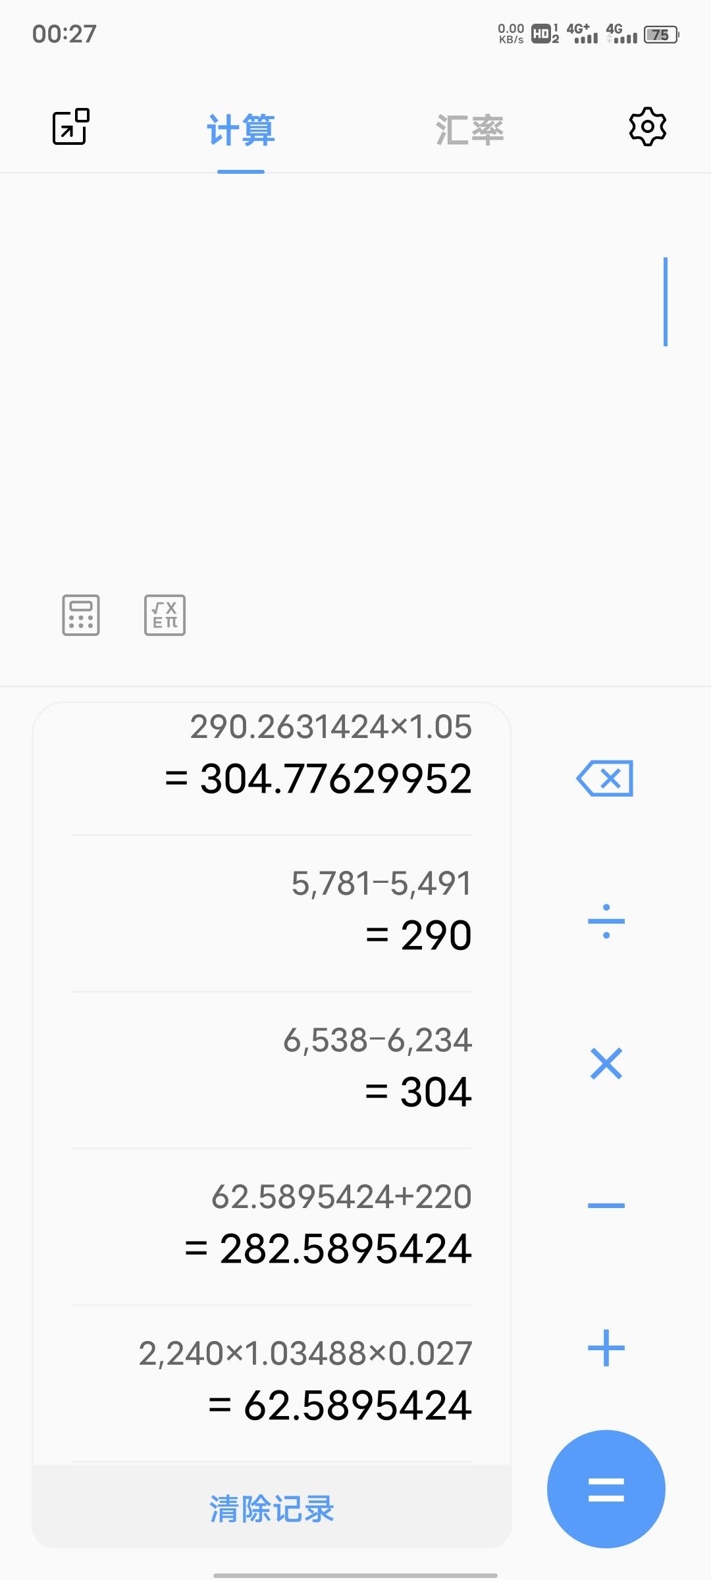
Task: Open the floating window mode icon
Action: (70, 126)
